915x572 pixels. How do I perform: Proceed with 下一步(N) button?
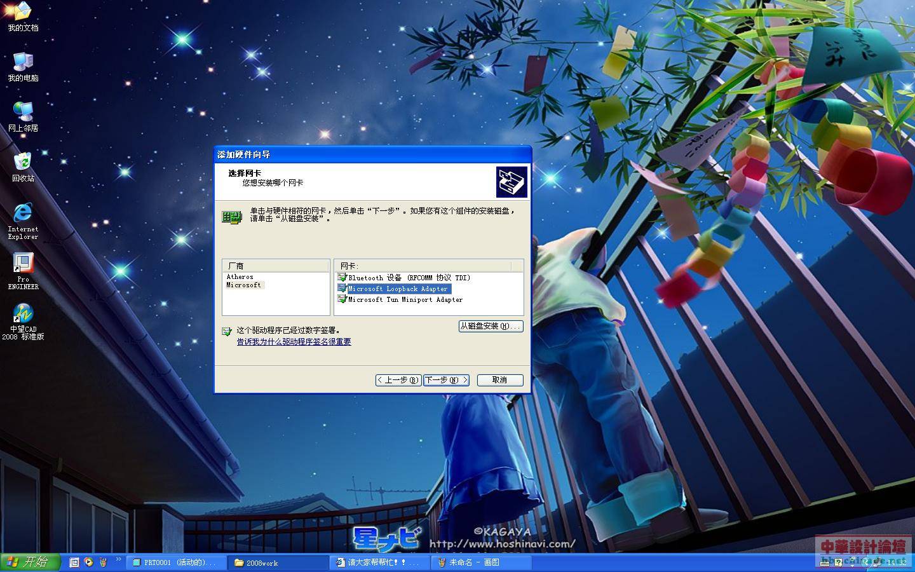pos(446,380)
